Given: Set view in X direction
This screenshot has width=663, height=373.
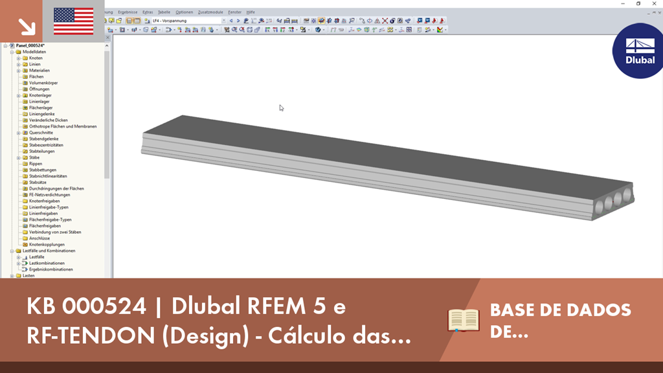Looking at the screenshot, I should (267, 30).
